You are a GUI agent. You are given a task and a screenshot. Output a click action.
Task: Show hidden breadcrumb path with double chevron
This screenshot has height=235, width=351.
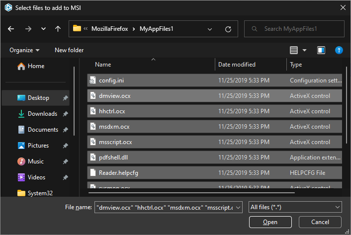[x=86, y=29]
